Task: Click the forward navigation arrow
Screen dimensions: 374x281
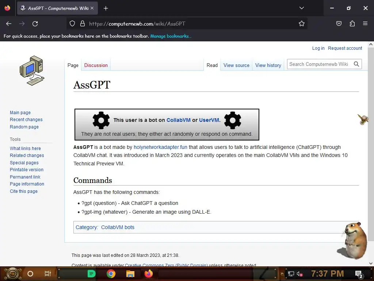Action: pos(22,24)
